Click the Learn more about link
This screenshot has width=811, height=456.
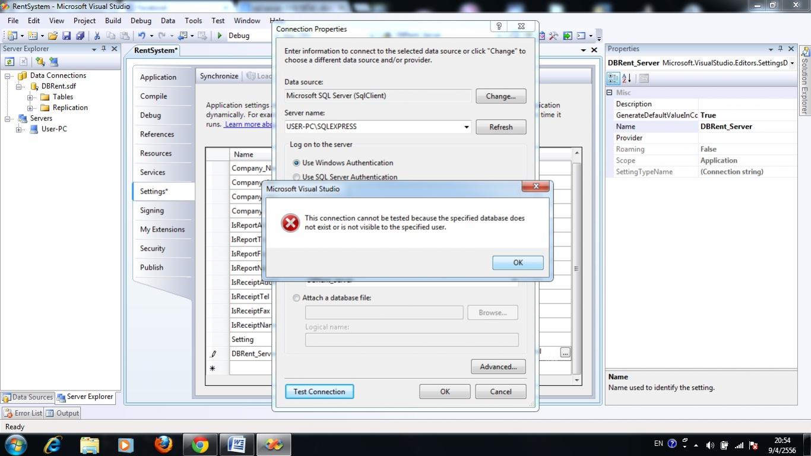coord(248,124)
